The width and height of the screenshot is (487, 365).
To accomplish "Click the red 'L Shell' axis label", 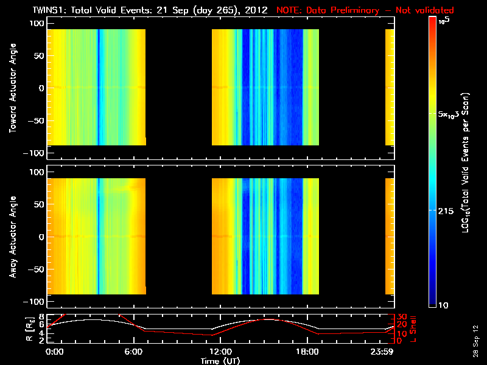I will coord(413,329).
